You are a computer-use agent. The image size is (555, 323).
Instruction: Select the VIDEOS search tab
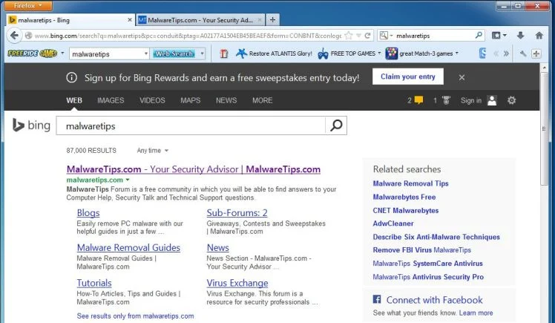(152, 100)
